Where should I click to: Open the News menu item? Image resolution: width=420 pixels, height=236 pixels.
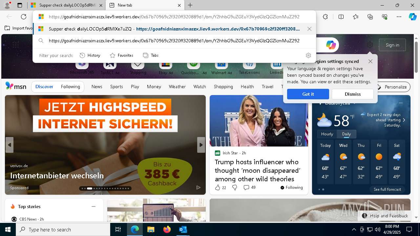pos(97,87)
